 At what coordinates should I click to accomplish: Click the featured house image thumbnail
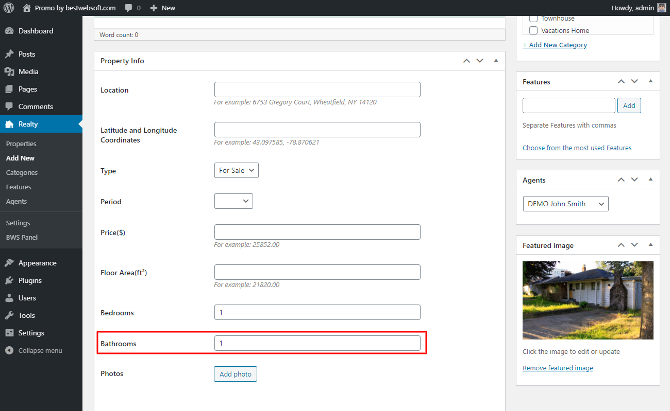[x=588, y=300]
